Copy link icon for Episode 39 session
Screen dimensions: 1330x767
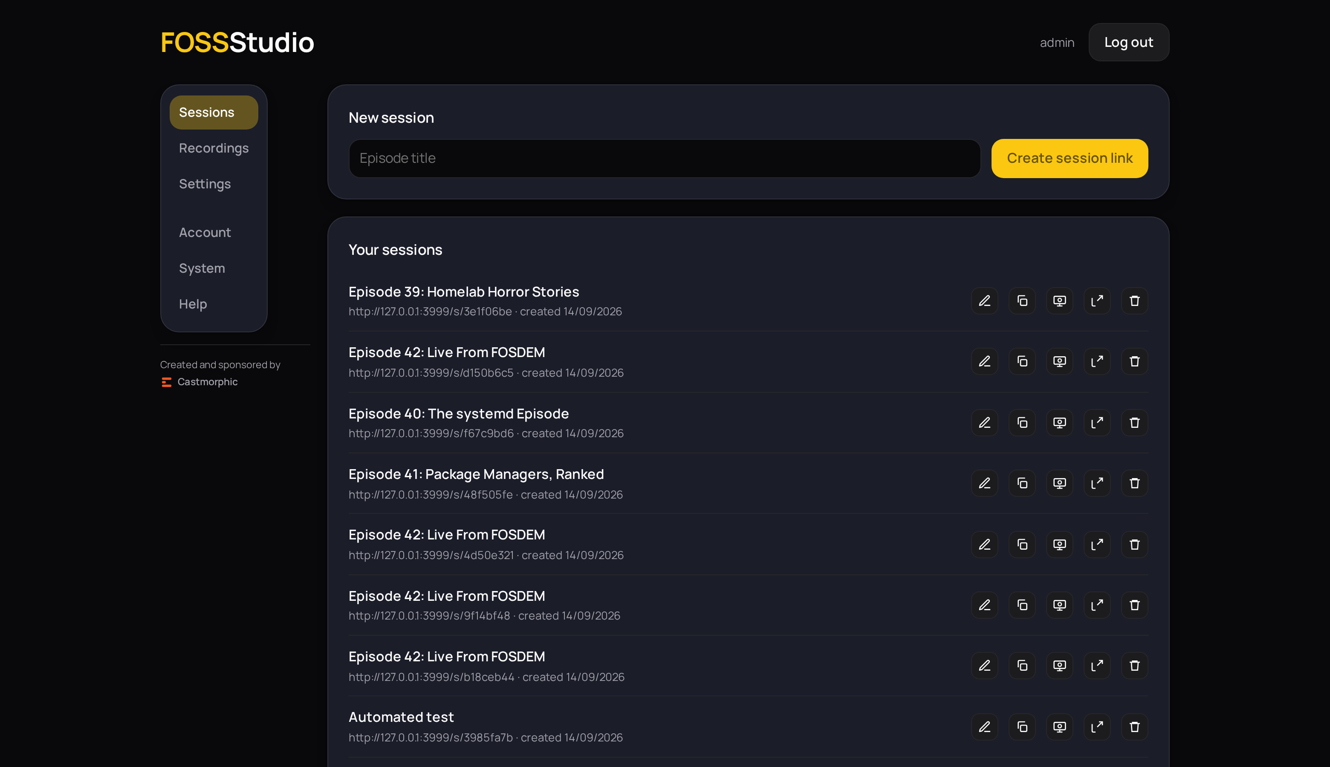coord(1022,301)
